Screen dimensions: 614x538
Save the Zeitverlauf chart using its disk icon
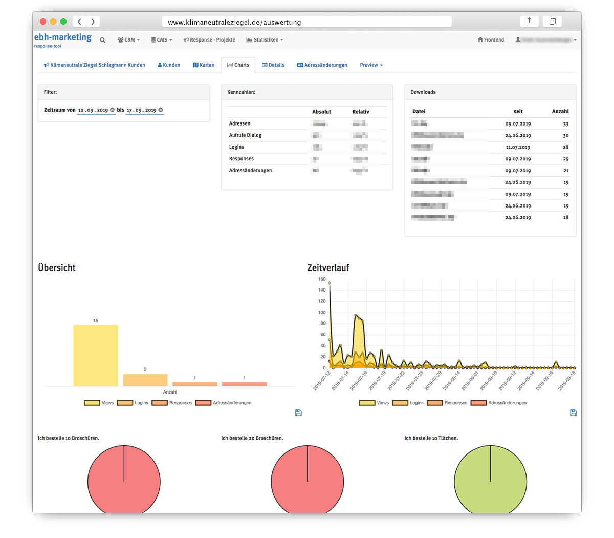tap(573, 412)
